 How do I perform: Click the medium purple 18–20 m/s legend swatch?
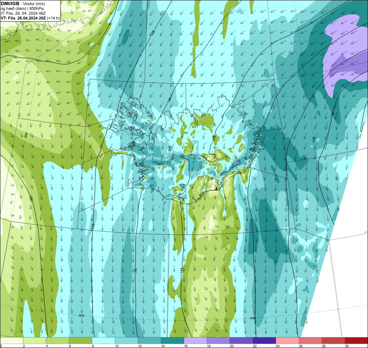pos(219,340)
